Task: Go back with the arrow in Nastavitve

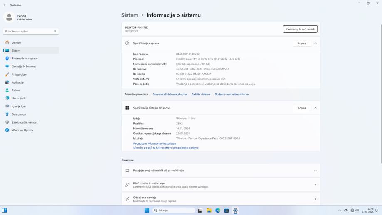Action: (5, 5)
